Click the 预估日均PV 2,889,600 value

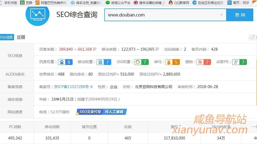point(172,74)
